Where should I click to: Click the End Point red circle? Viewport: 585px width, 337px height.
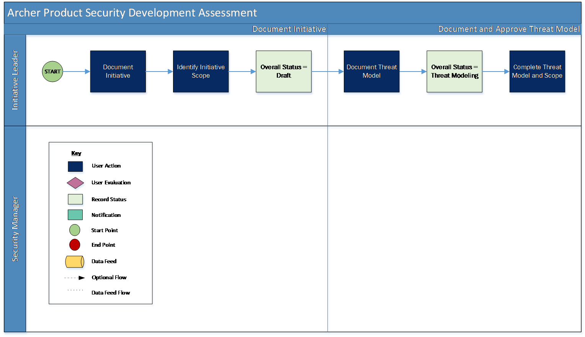pyautogui.click(x=75, y=245)
